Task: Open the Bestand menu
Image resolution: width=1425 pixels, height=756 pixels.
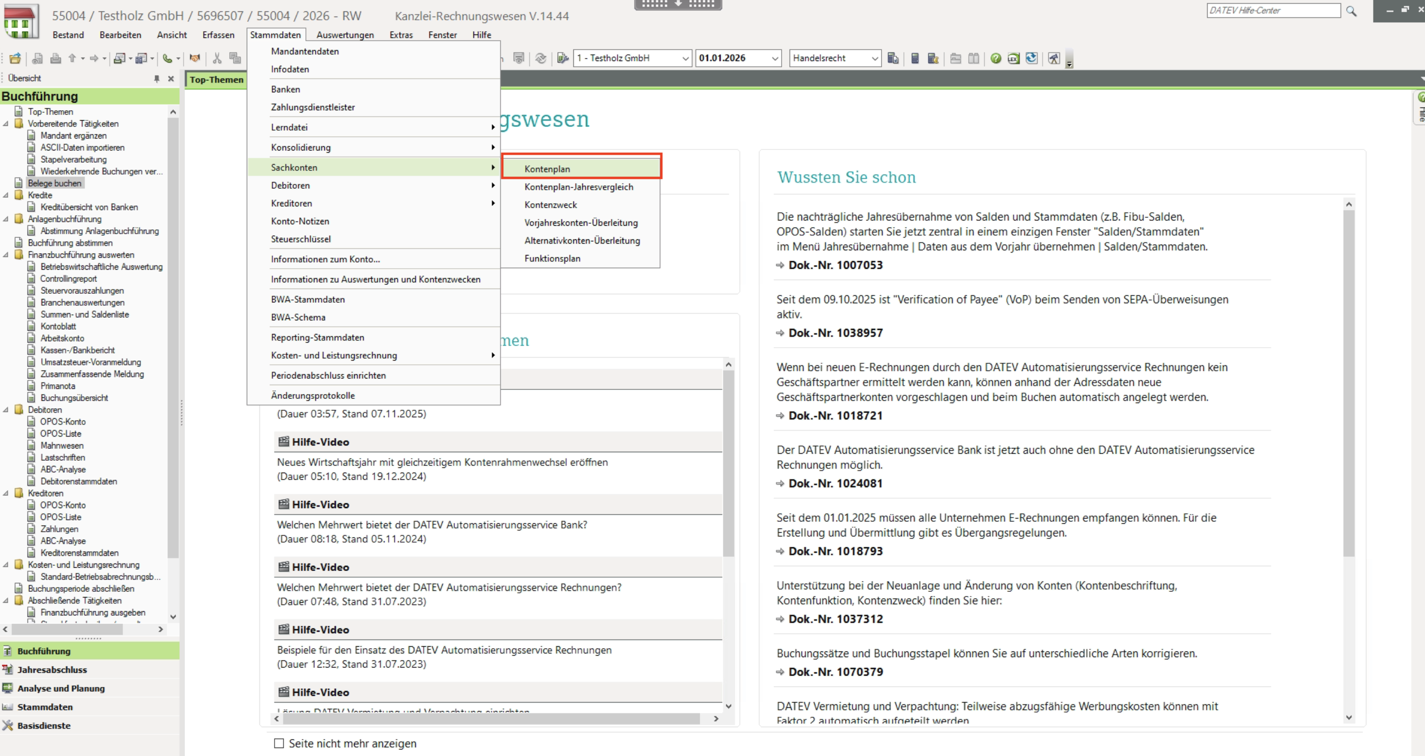Action: coord(68,34)
